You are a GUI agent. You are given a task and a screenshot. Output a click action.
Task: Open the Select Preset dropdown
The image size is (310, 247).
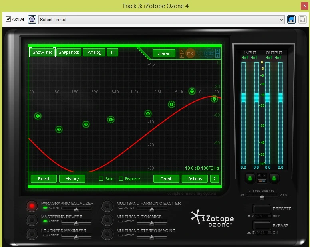tap(161, 20)
